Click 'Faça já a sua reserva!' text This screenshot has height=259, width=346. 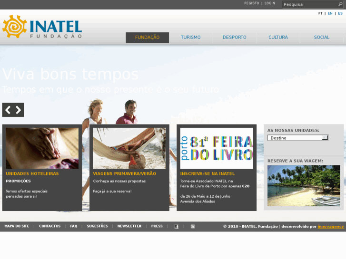[112, 192]
